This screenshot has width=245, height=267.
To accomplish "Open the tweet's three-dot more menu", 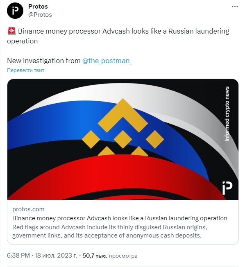I will (x=235, y=7).
